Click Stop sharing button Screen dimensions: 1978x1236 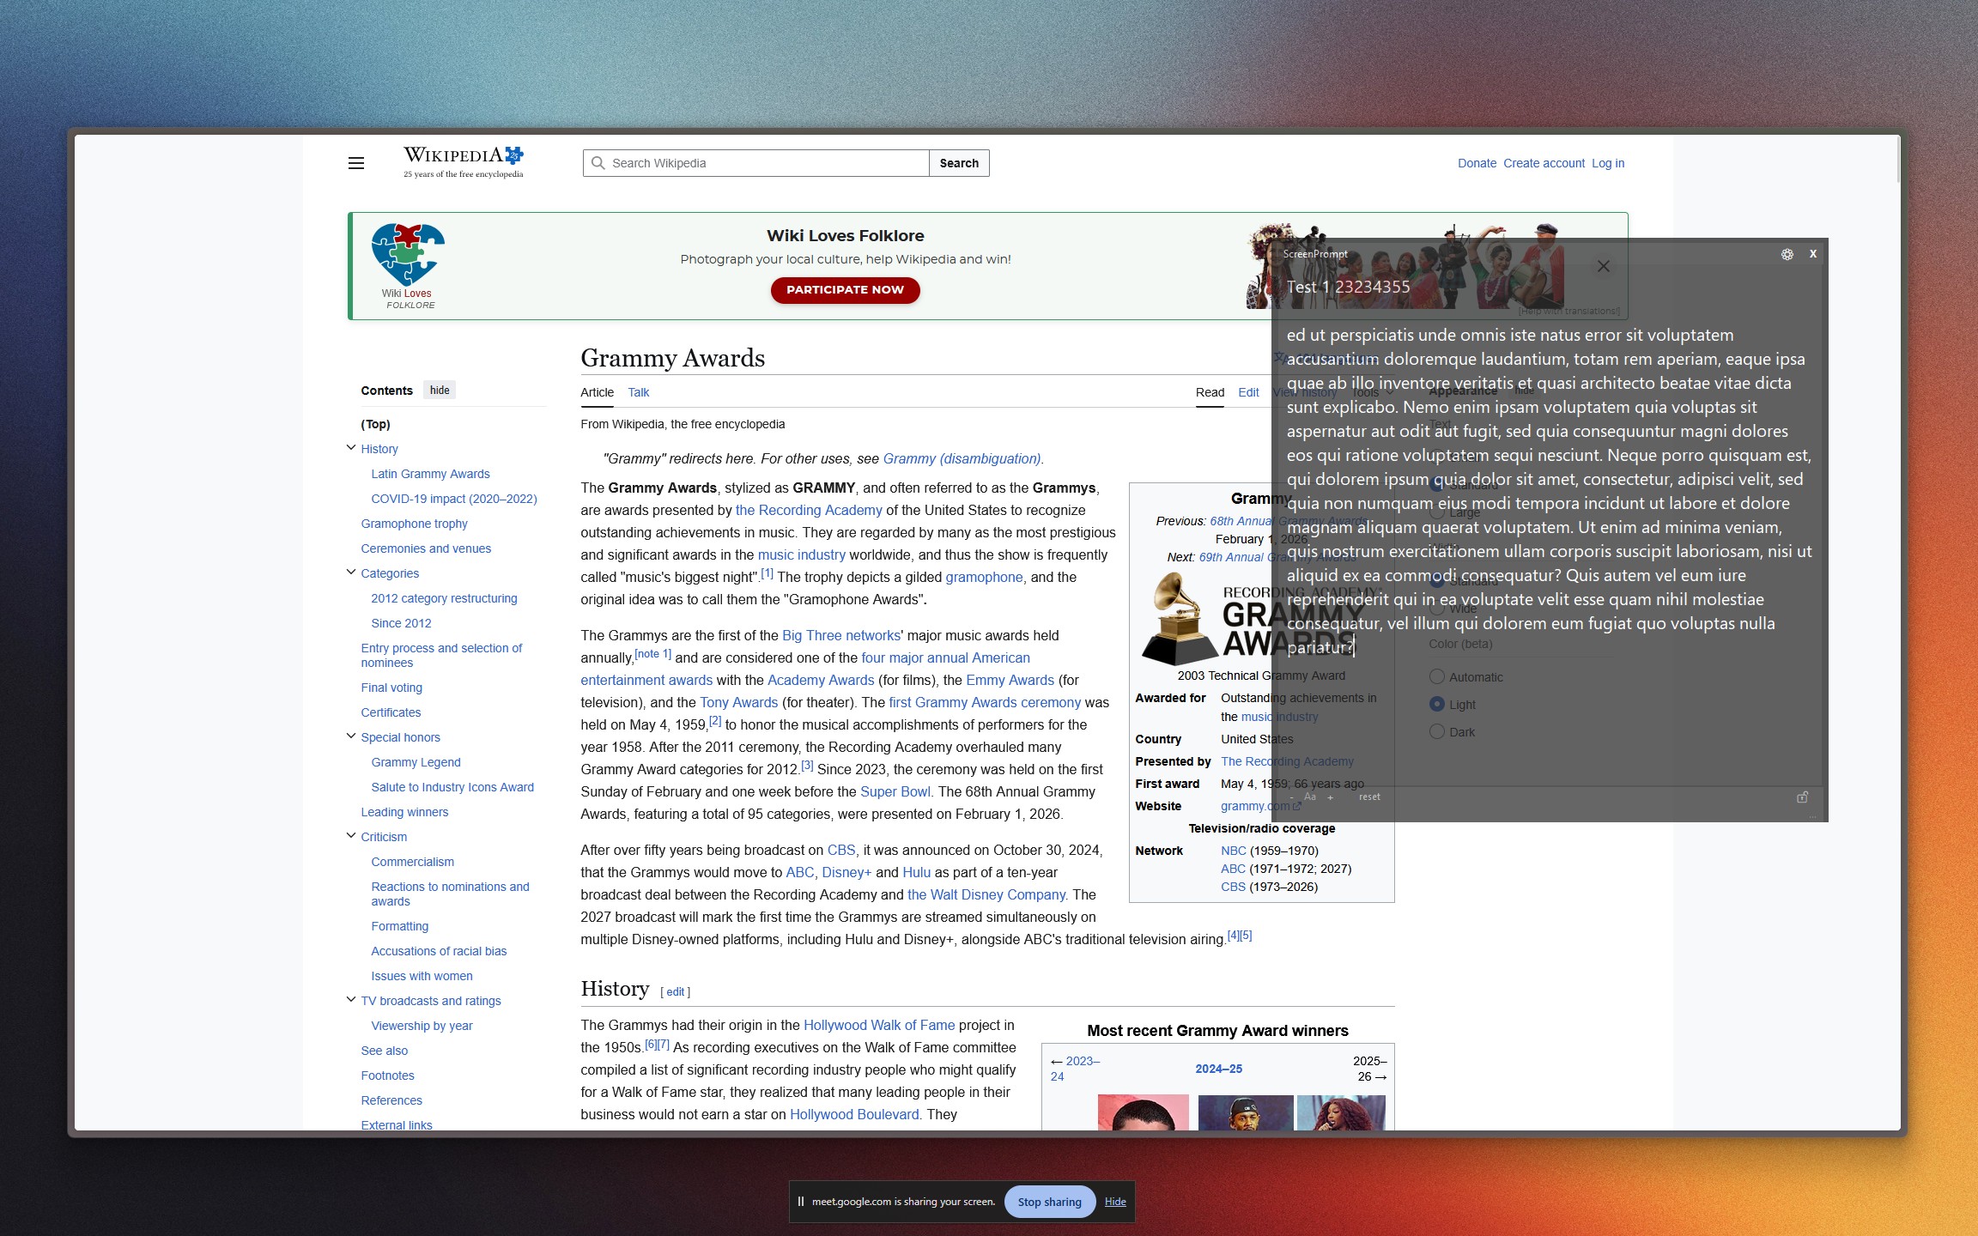pyautogui.click(x=1049, y=1202)
